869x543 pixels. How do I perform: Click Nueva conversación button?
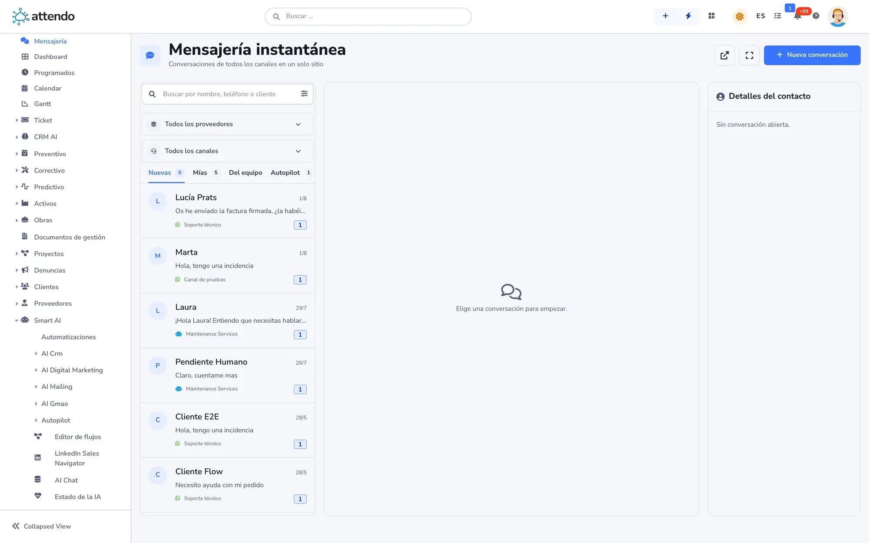tap(812, 55)
